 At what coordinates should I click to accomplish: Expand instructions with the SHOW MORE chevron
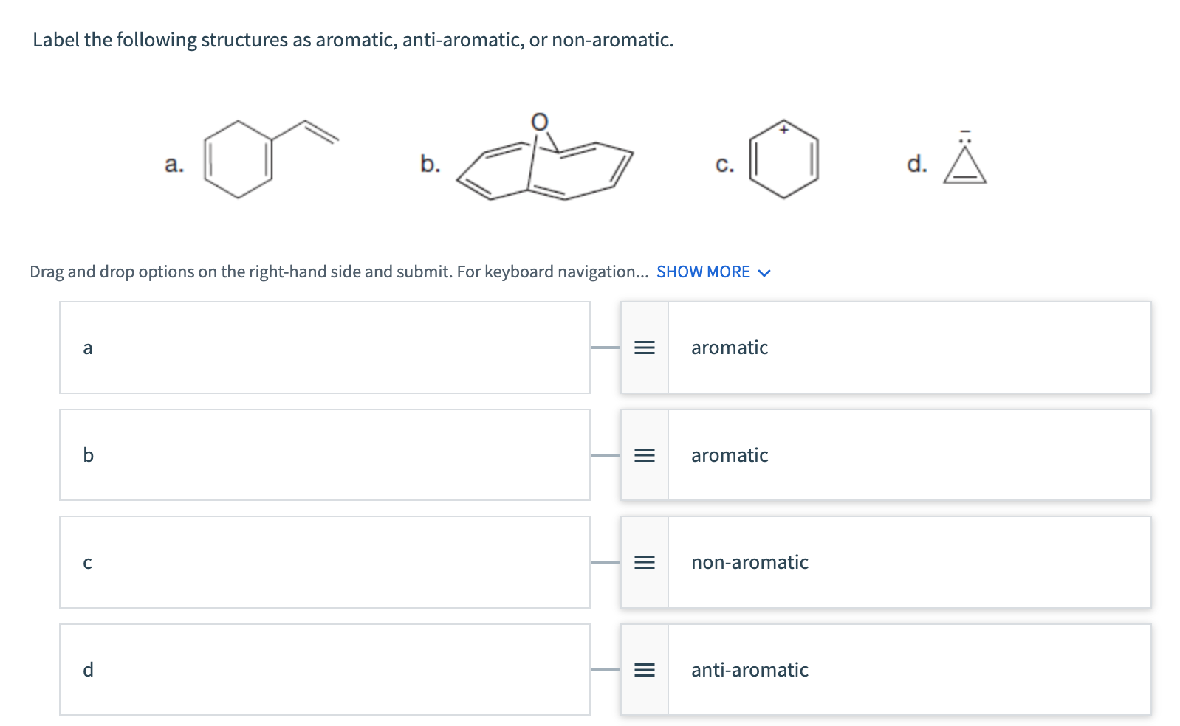pyautogui.click(x=764, y=273)
